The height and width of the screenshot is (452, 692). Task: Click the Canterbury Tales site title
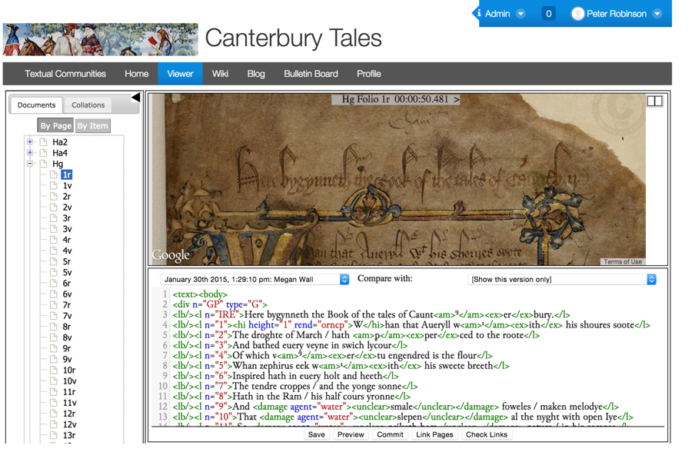[x=294, y=38]
